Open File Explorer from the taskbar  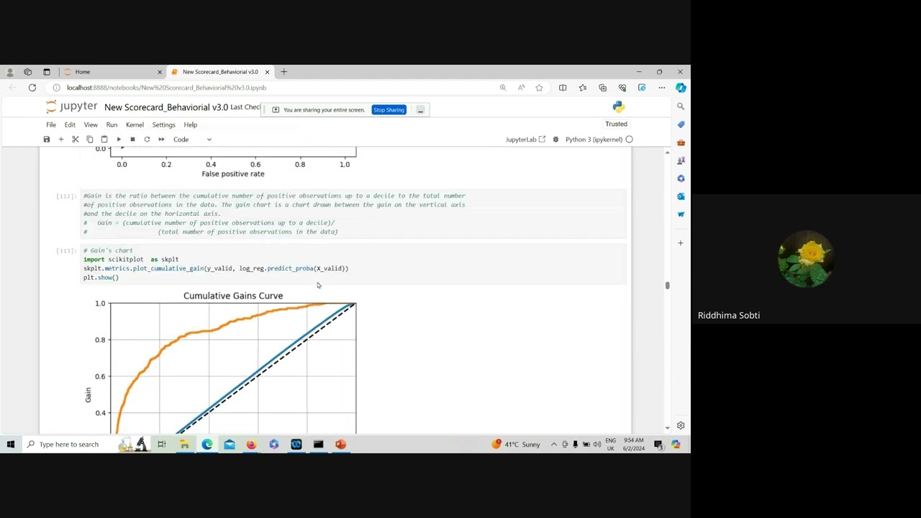click(184, 445)
